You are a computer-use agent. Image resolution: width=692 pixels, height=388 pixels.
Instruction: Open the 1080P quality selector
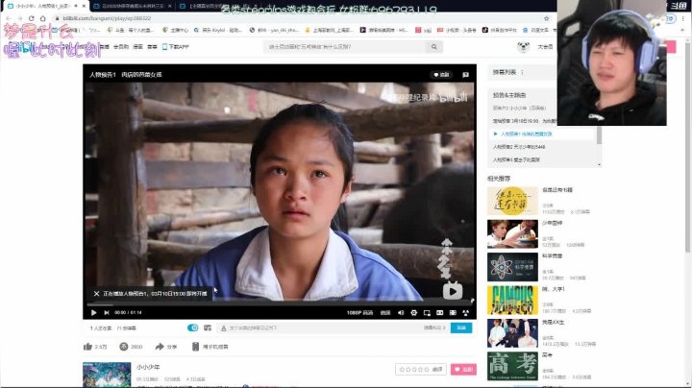tap(359, 312)
